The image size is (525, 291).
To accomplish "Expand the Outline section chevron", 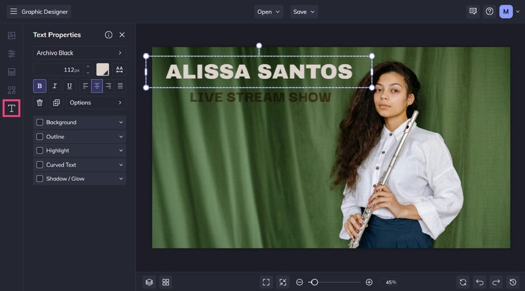I will pos(121,137).
